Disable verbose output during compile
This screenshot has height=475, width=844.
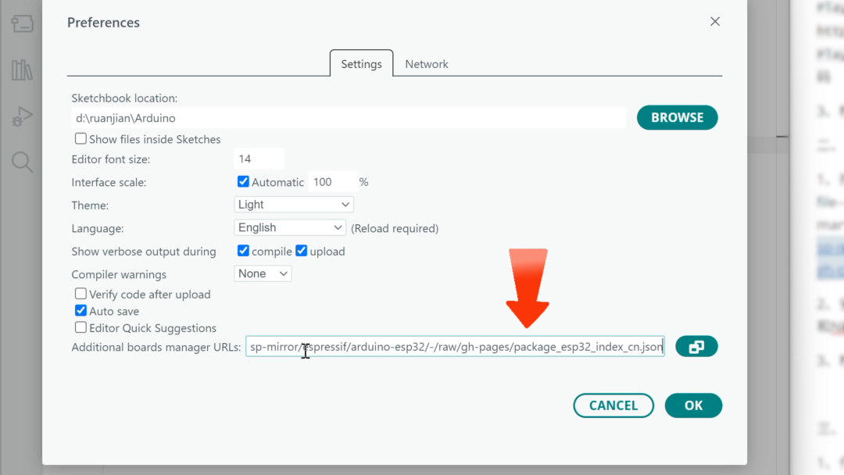tap(243, 252)
